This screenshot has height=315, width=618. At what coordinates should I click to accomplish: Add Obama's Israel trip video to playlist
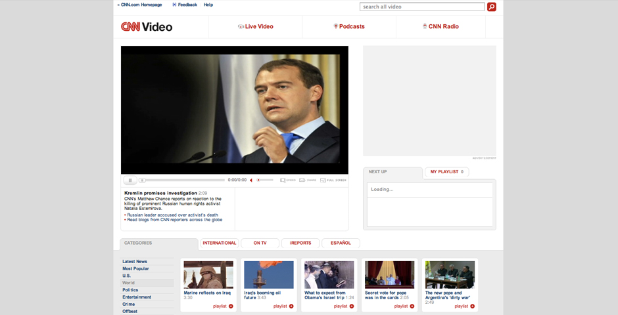tap(344, 306)
